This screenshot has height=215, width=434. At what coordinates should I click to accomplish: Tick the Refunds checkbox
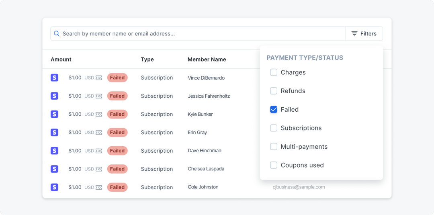click(274, 91)
